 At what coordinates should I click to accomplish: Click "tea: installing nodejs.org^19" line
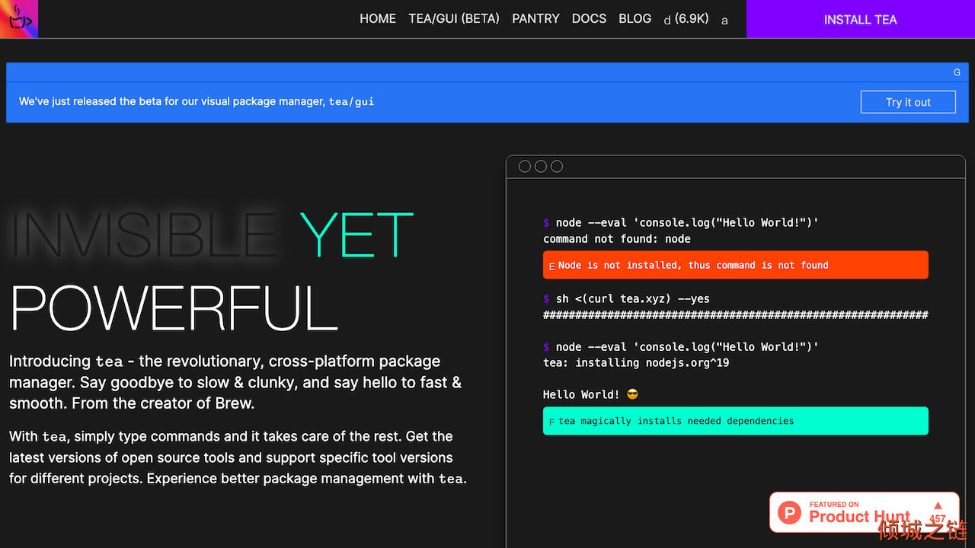[636, 363]
